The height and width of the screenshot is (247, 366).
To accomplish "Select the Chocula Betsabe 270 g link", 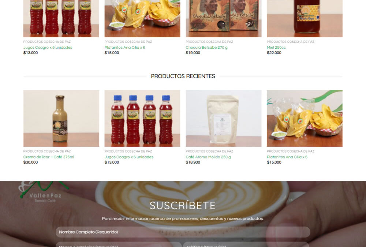I will click(x=206, y=48).
